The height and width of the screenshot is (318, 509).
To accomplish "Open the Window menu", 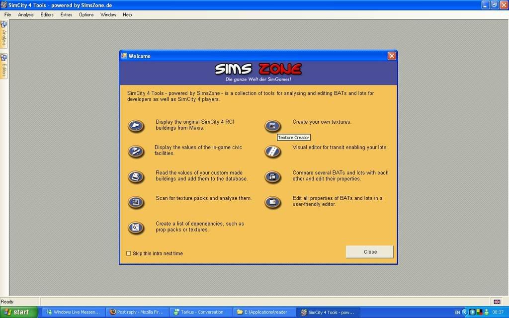I will click(108, 14).
